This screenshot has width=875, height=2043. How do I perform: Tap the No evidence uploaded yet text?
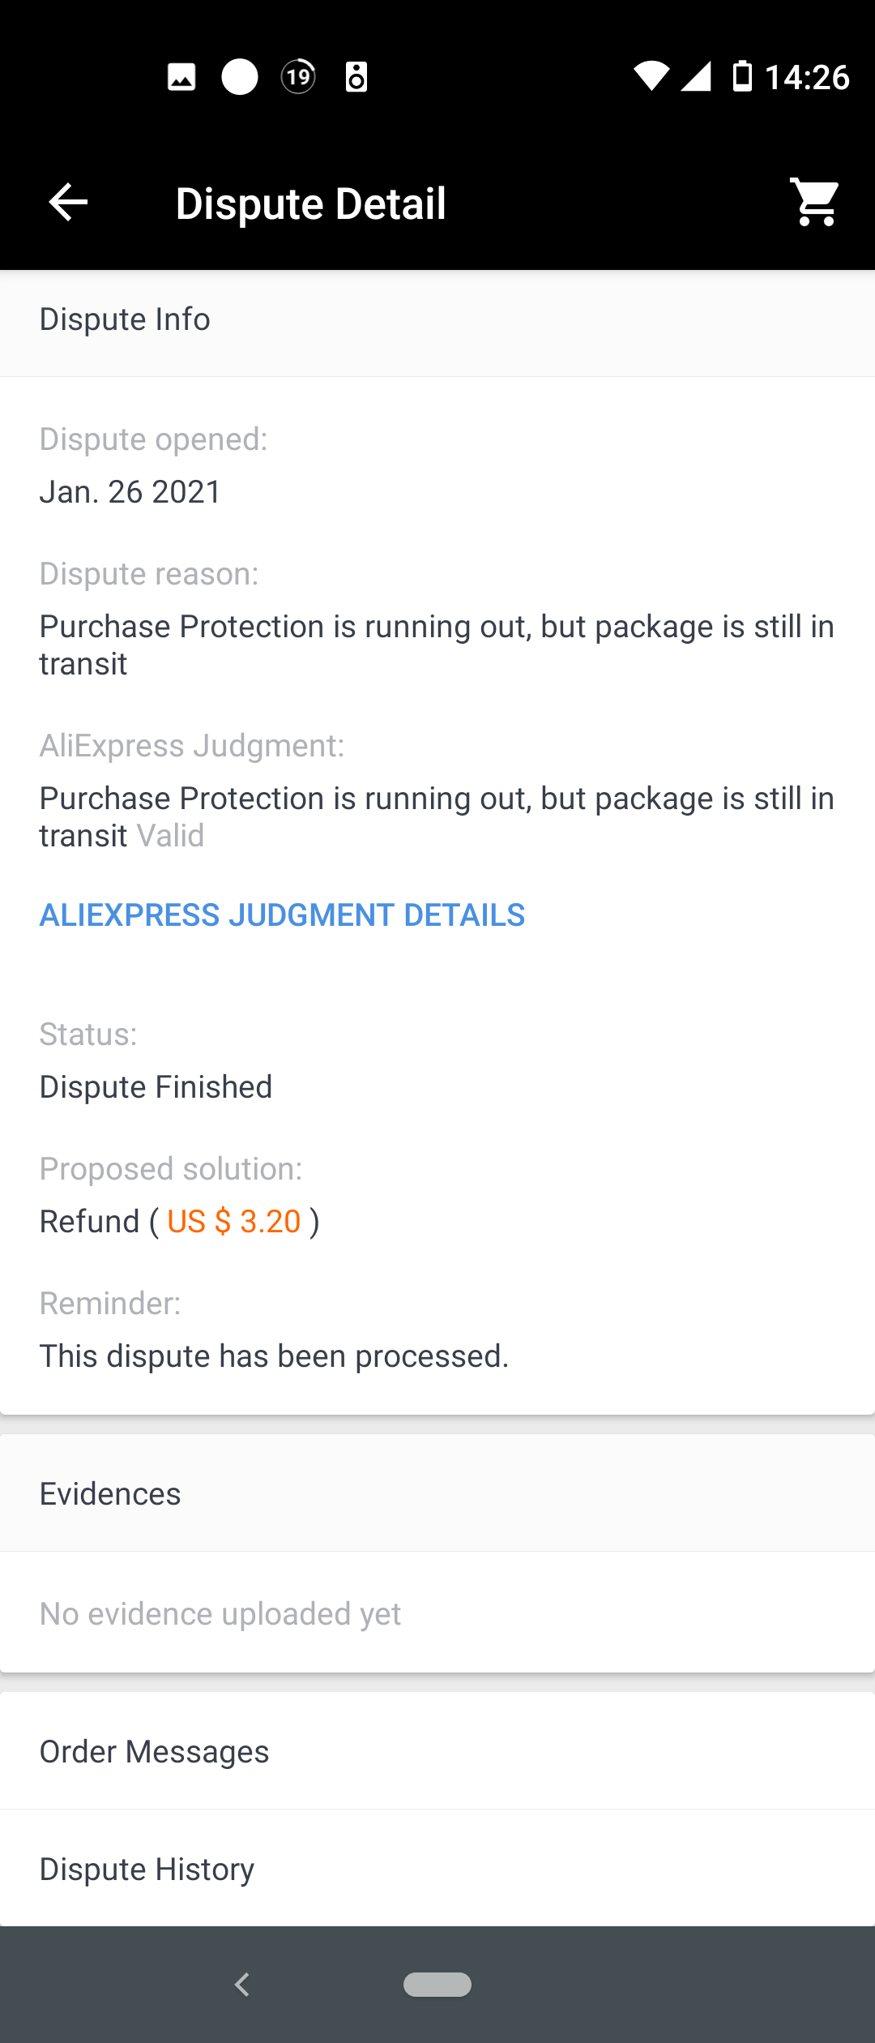(x=220, y=1614)
